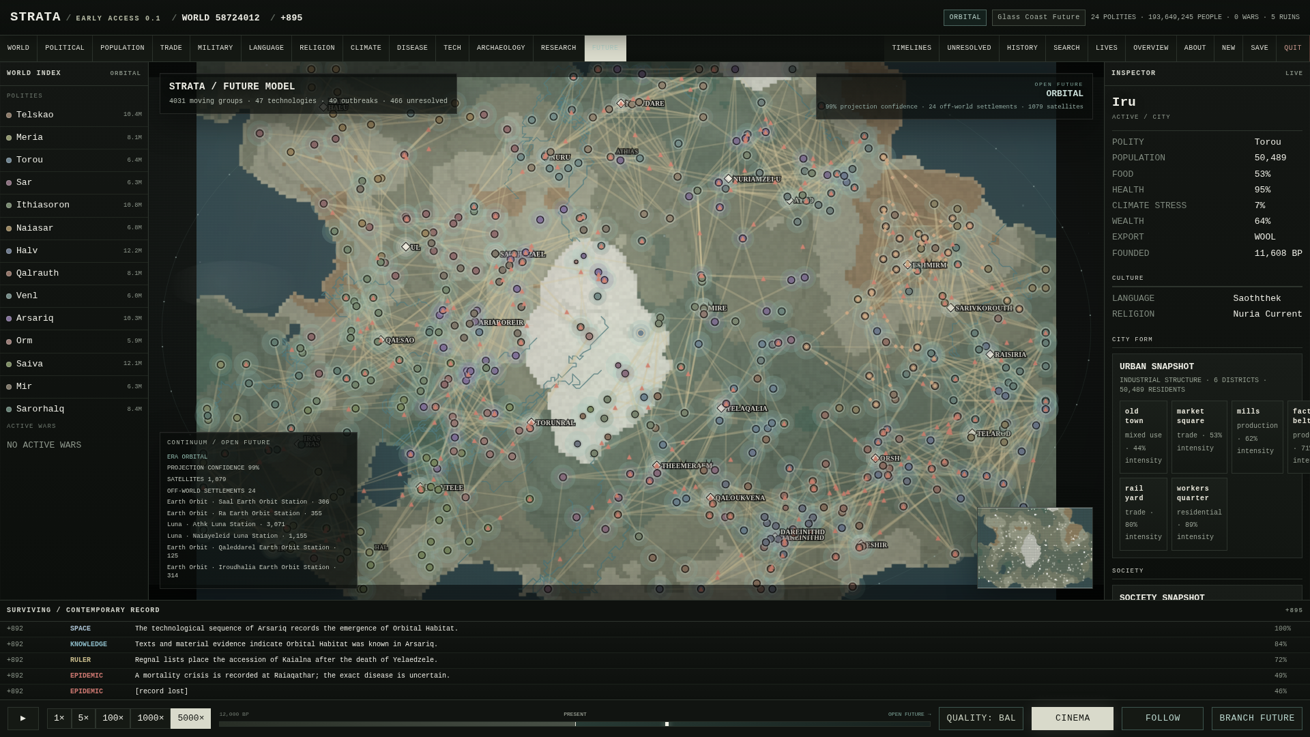
Task: Start simulation with the play button
Action: [23, 718]
